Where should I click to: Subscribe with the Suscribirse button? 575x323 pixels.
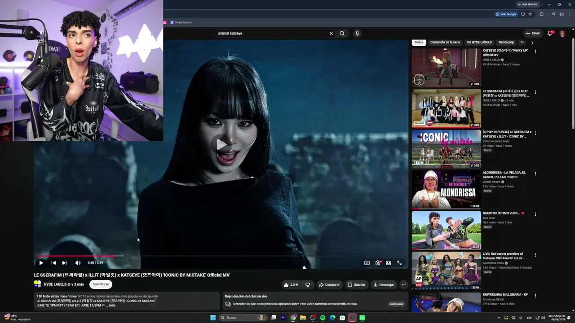coord(101,284)
